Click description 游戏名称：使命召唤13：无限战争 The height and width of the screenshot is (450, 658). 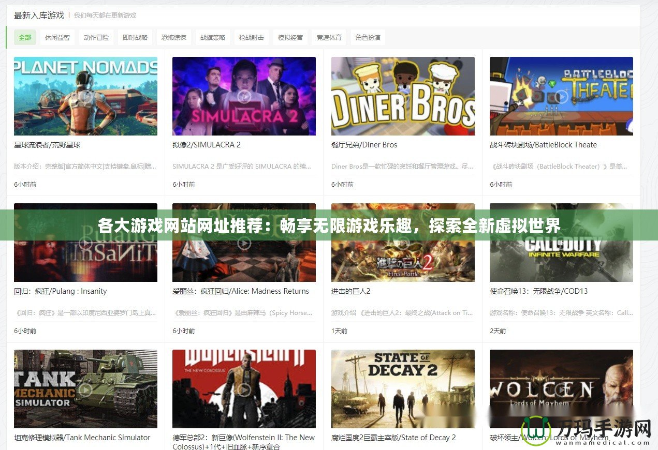click(x=561, y=313)
